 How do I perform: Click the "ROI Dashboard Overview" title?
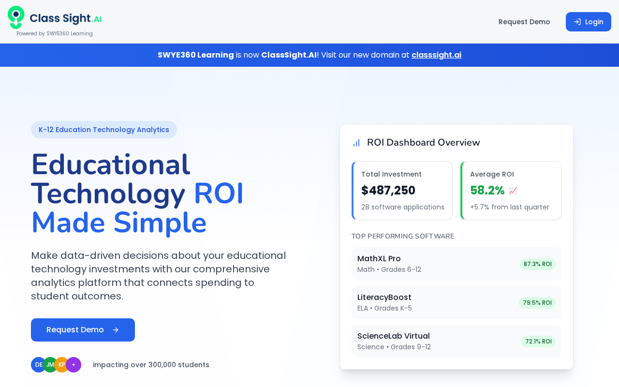424,143
